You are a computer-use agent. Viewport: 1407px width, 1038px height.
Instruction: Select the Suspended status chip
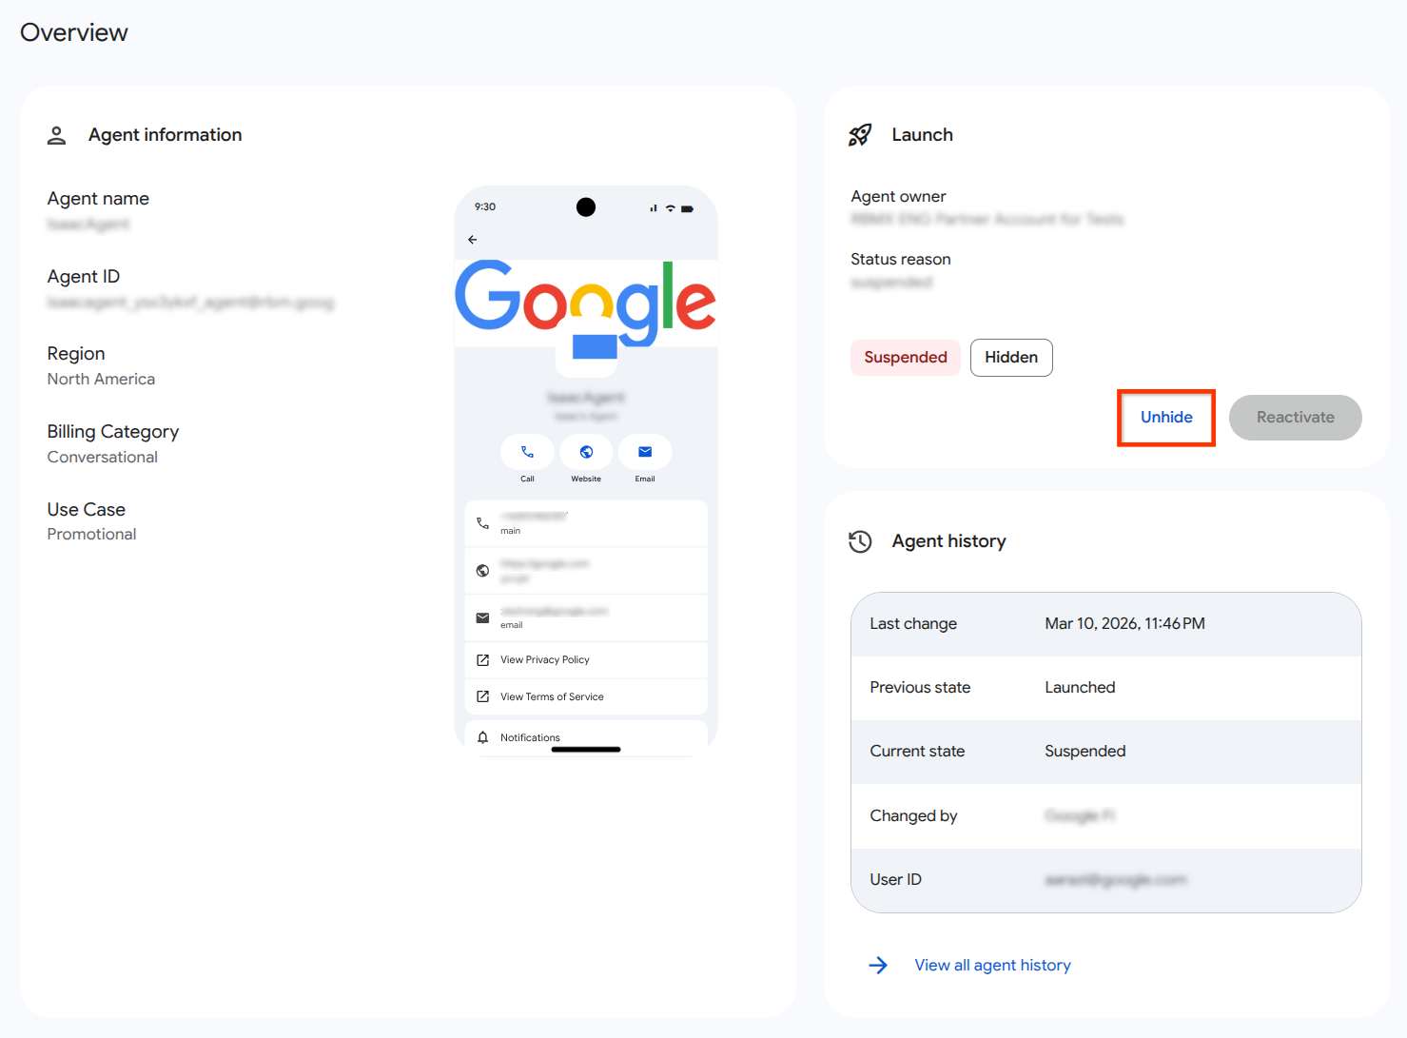point(905,357)
